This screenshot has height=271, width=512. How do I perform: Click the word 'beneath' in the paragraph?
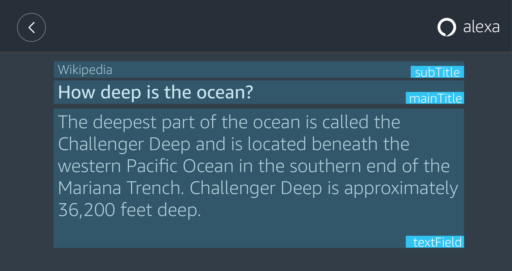pos(345,144)
